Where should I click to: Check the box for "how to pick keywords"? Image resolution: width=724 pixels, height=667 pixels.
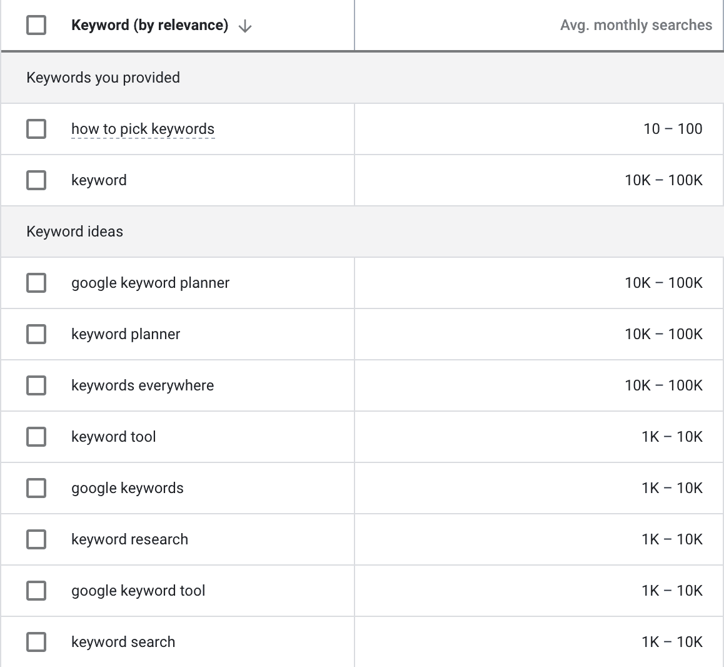[36, 129]
